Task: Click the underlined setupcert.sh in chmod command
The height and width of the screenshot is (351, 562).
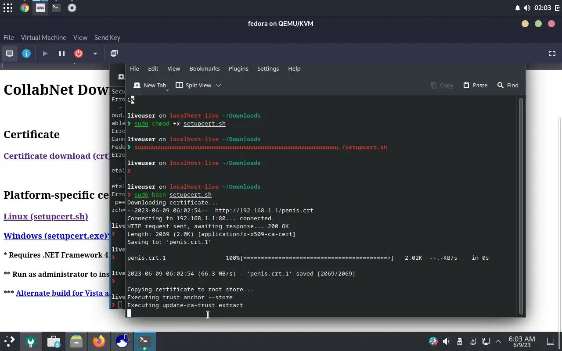Action: [205, 124]
